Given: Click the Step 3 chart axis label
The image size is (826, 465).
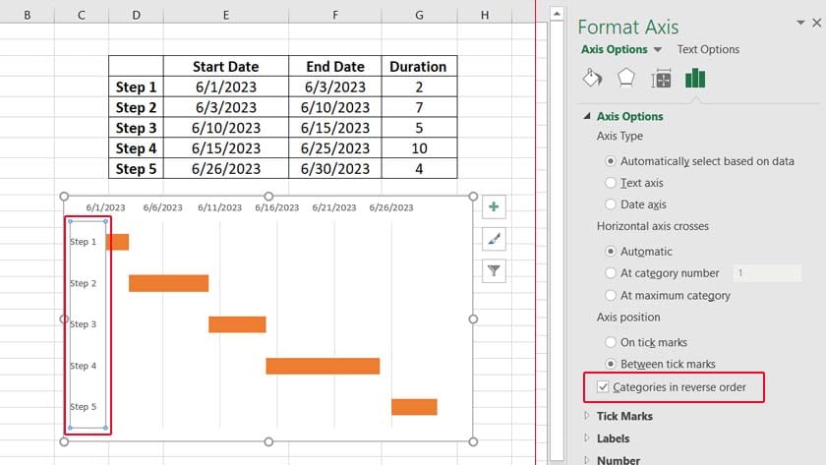Looking at the screenshot, I should click(x=84, y=324).
